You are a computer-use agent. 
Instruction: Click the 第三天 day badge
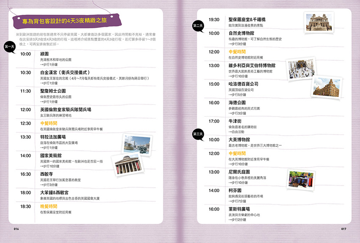[198, 134]
